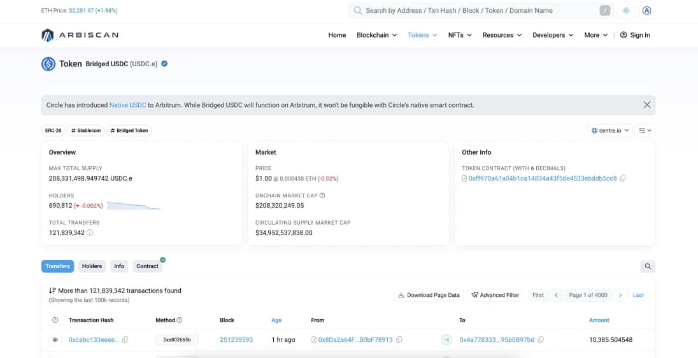The image size is (698, 358).
Task: Dismiss the Native USDC notice banner
Action: pos(646,105)
